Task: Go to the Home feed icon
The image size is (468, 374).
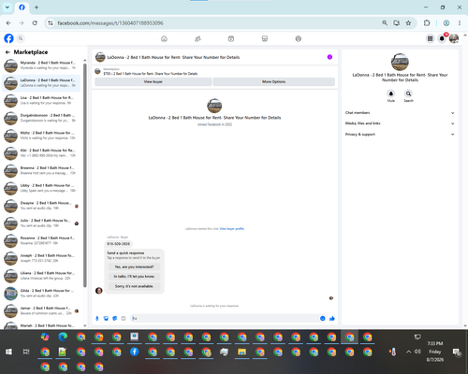Action: (x=164, y=38)
